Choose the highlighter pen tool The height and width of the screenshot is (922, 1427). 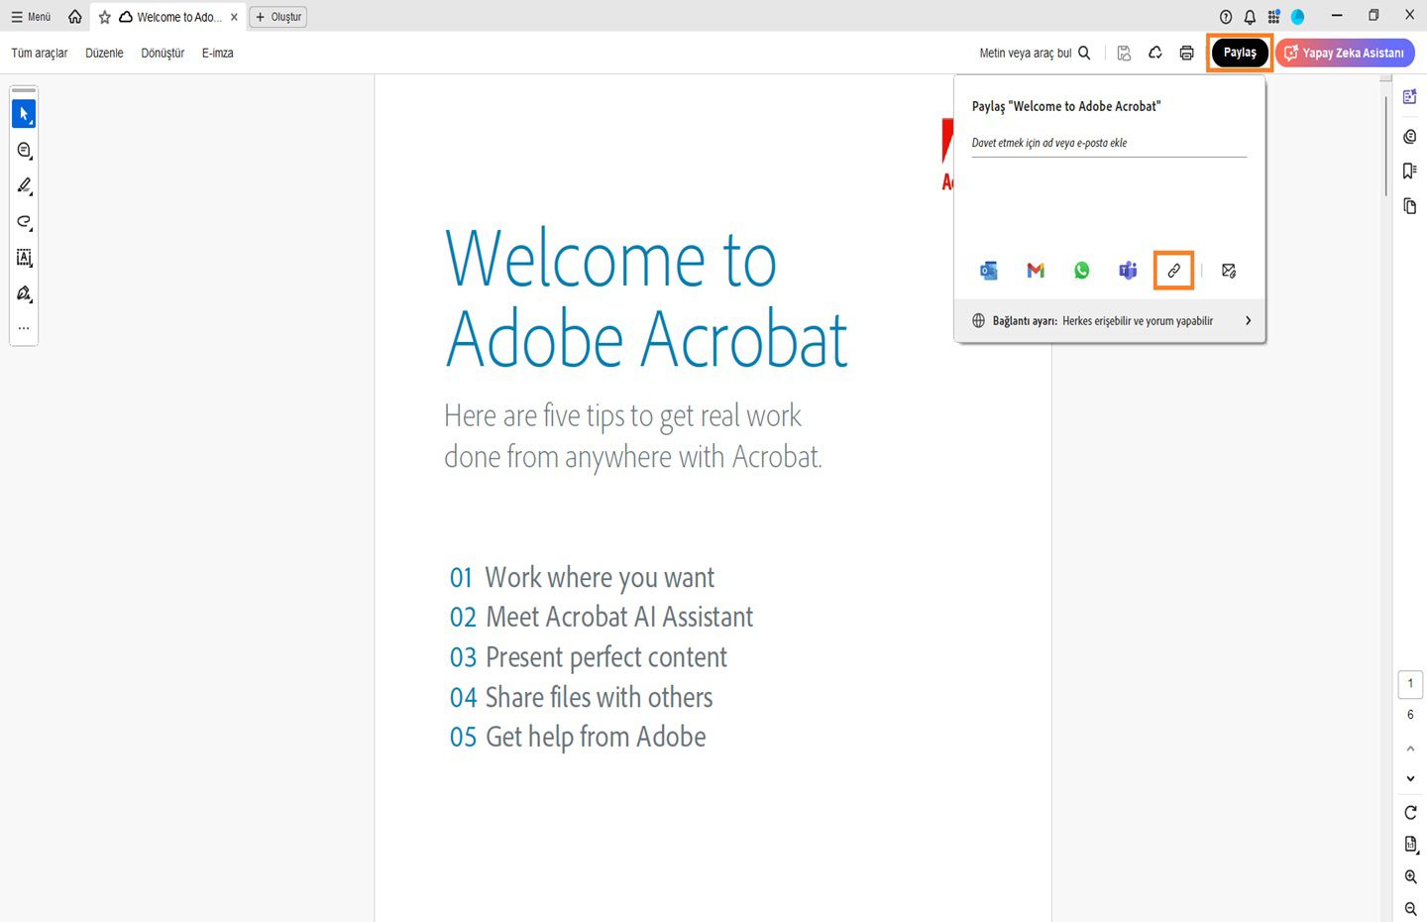coord(24,186)
